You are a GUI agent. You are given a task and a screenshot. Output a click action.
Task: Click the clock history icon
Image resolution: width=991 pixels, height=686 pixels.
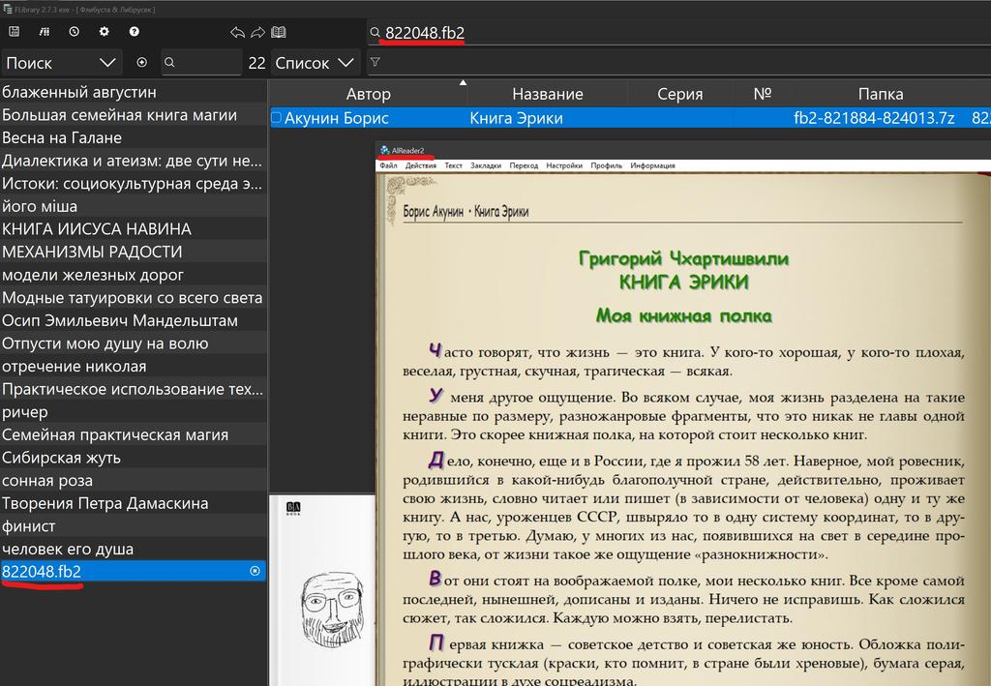(74, 32)
